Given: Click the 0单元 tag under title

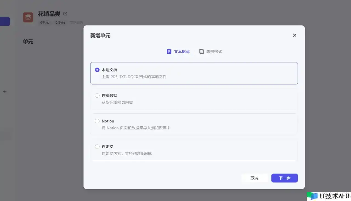Looking at the screenshot, I should [44, 22].
